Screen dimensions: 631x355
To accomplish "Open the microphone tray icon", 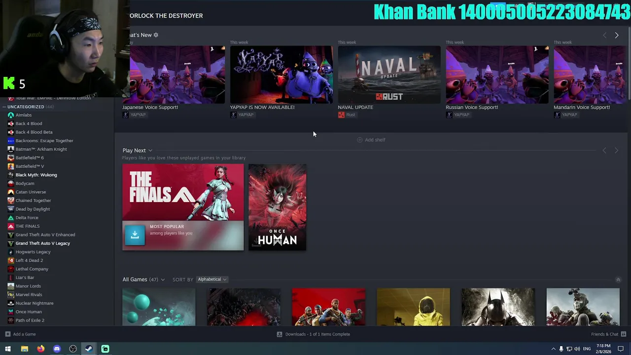I will (x=561, y=349).
